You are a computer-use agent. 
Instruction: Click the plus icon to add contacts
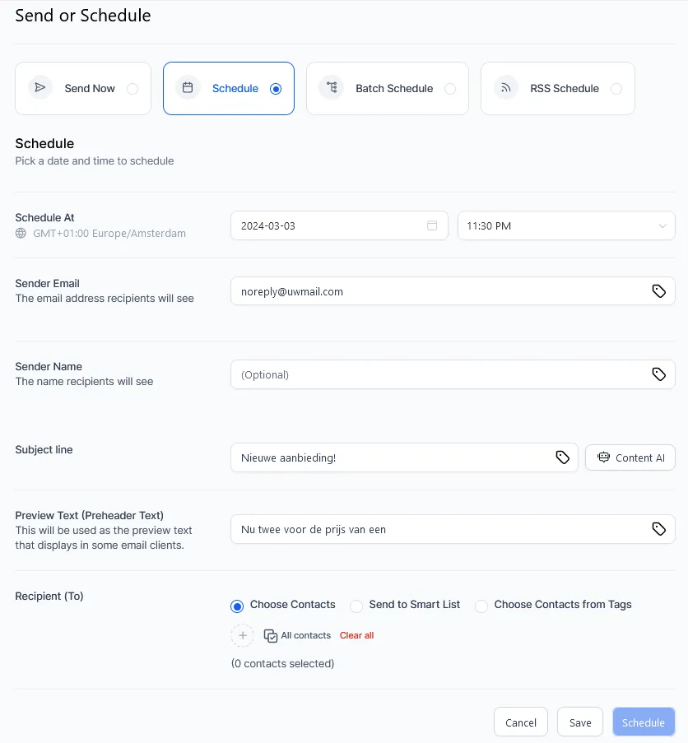pos(243,635)
